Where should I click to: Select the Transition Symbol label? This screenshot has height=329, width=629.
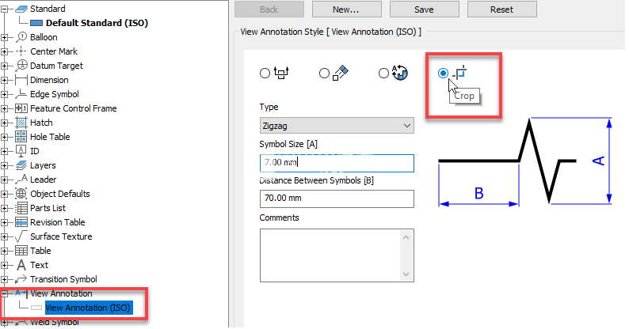pyautogui.click(x=64, y=279)
